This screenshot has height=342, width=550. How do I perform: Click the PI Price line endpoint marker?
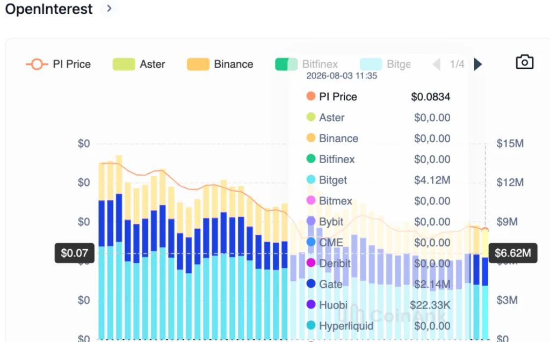pyautogui.click(x=485, y=229)
